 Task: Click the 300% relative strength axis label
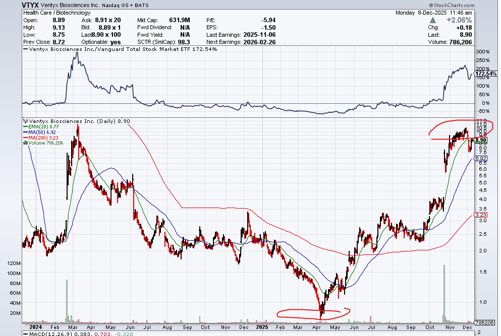pos(482,52)
